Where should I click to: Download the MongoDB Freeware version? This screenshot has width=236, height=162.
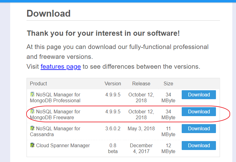tap(199, 112)
